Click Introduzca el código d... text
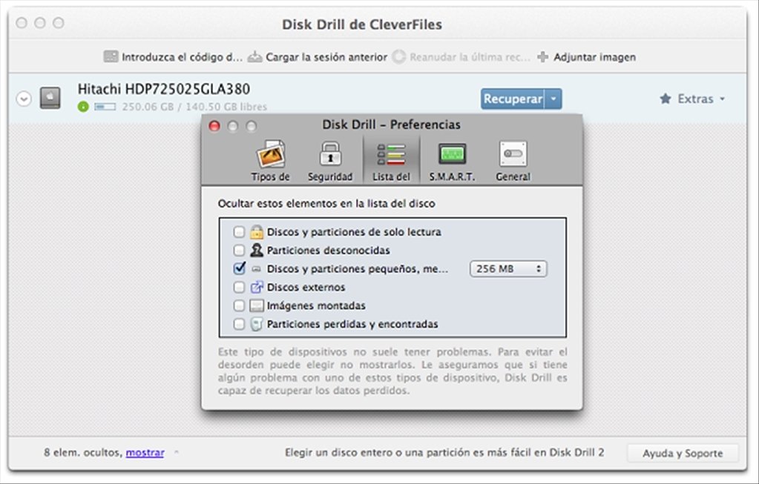Image resolution: width=759 pixels, height=484 pixels. 182,57
